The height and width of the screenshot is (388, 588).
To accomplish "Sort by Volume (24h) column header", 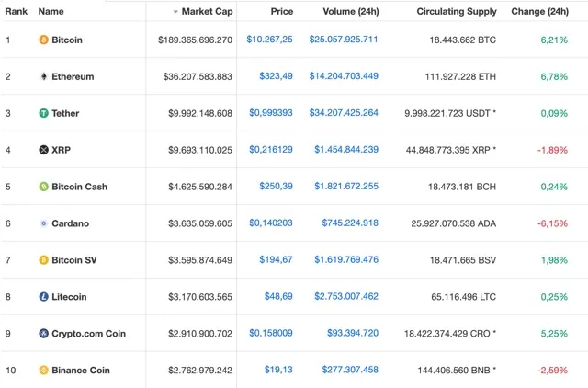I will 351,11.
